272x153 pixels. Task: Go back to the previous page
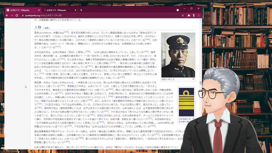(7, 15)
